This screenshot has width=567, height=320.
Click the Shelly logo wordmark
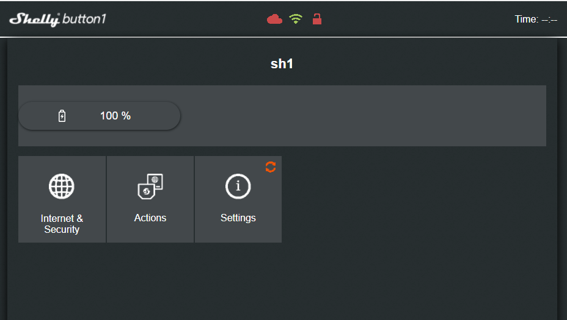click(x=34, y=20)
